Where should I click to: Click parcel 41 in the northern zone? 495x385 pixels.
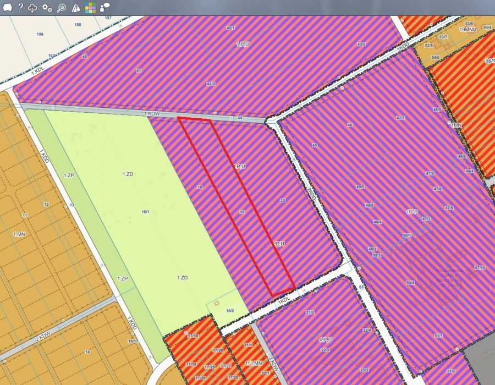coord(139,71)
